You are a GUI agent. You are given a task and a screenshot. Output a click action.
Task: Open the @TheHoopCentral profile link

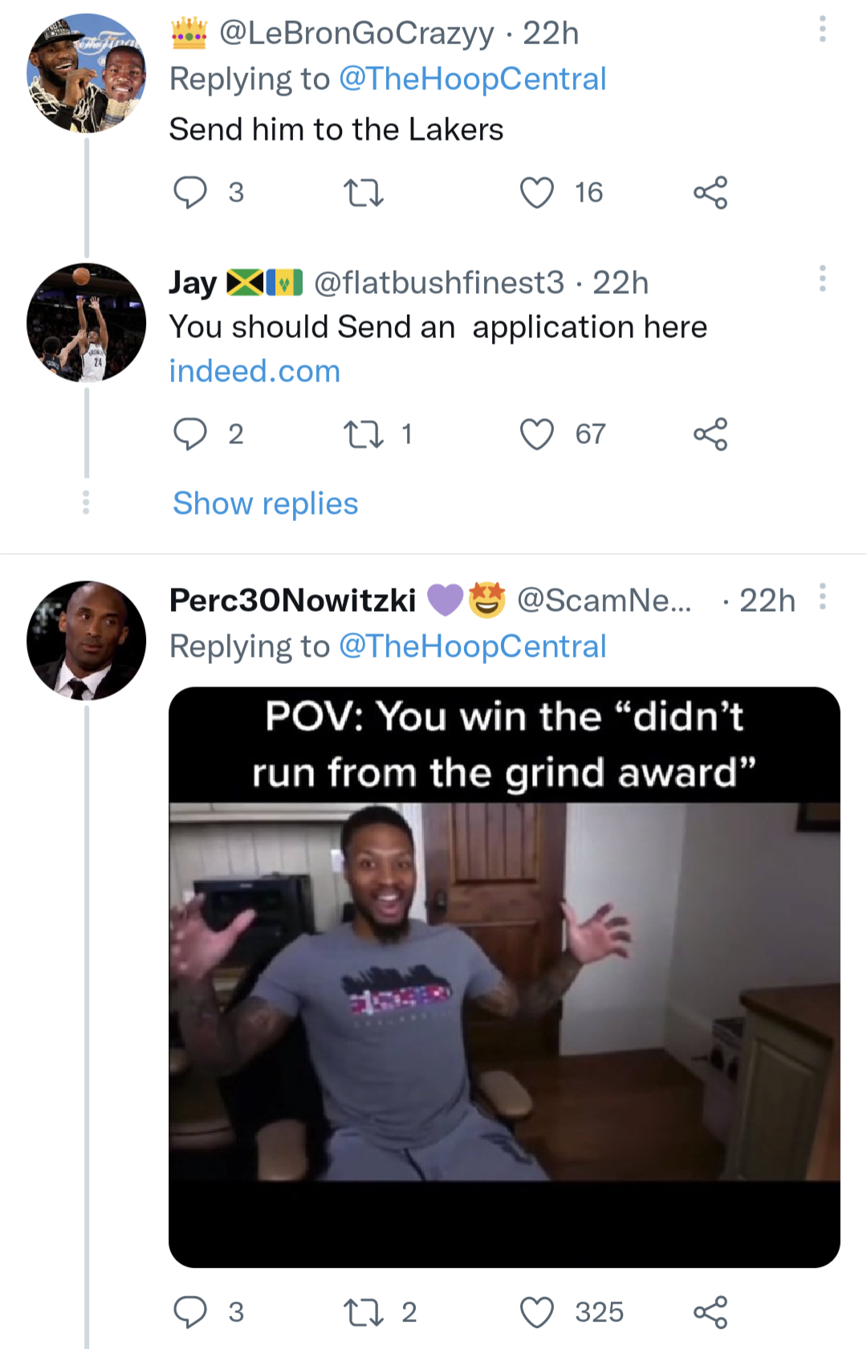click(472, 78)
